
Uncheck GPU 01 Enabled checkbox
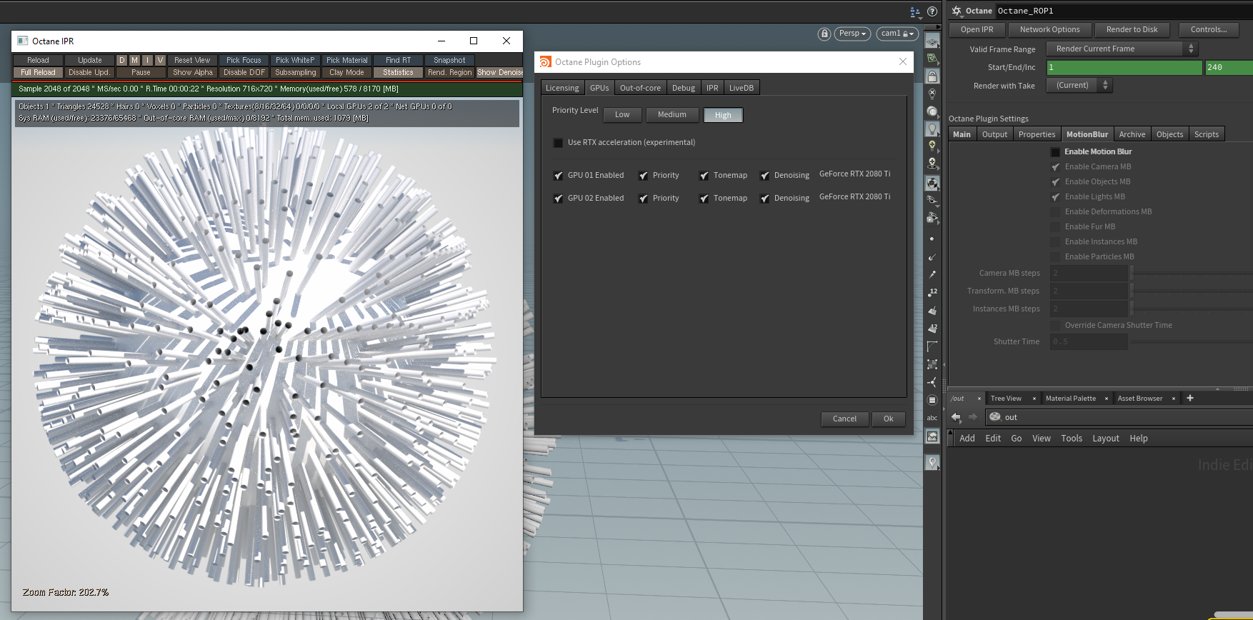point(559,176)
